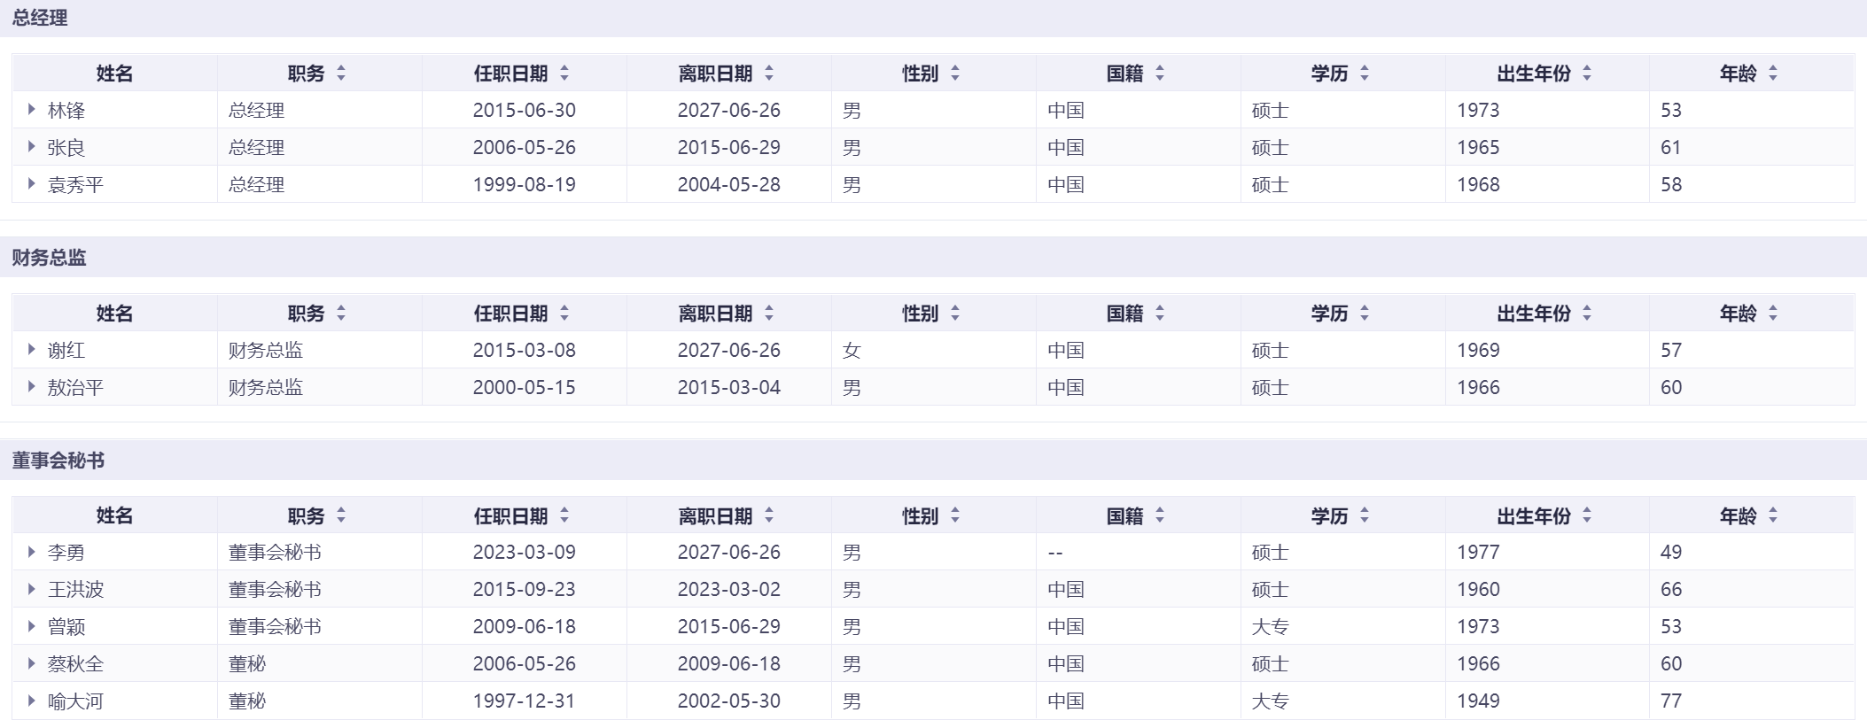Click the 总经理 section header
This screenshot has height=728, width=1867.
click(40, 19)
